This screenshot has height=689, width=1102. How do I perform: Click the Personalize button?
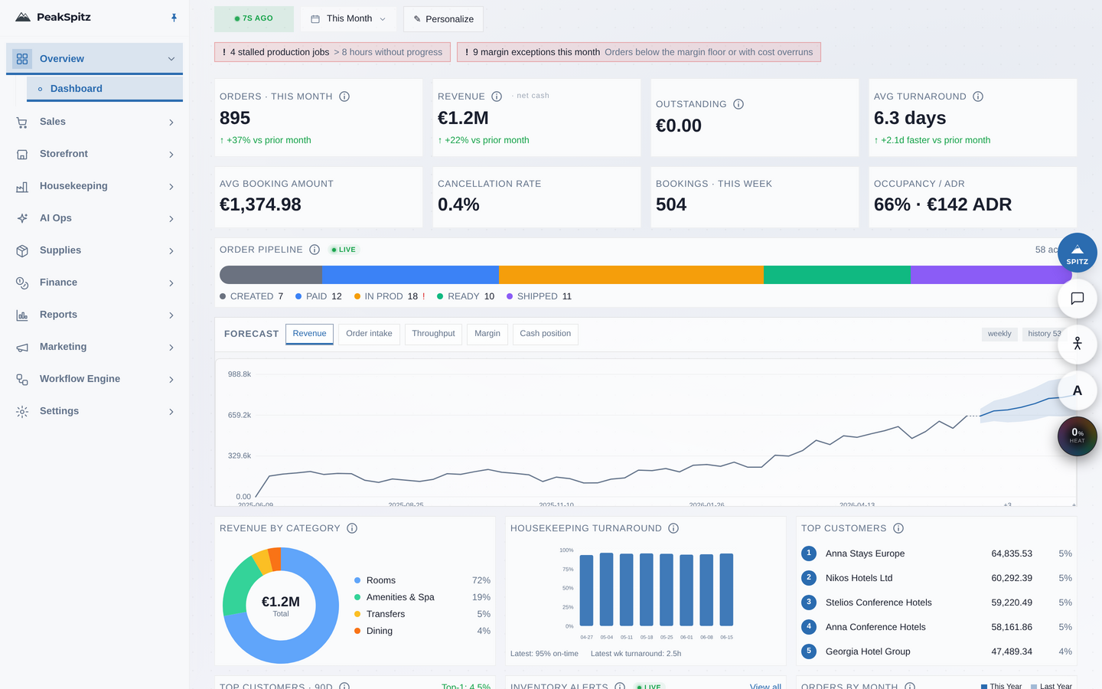click(x=443, y=19)
